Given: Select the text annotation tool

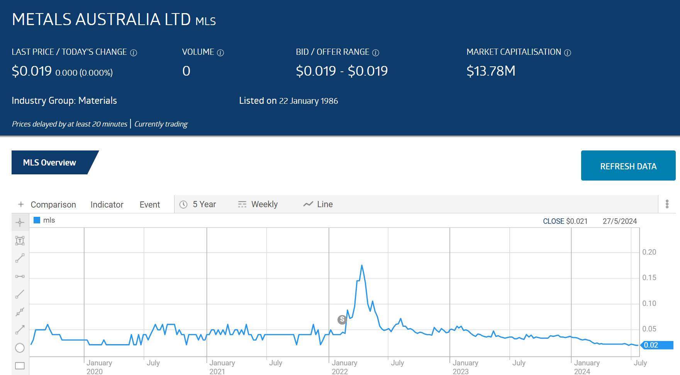Looking at the screenshot, I should (20, 241).
